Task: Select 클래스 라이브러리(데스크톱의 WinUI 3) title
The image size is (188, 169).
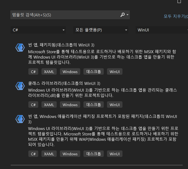Action: (64, 83)
